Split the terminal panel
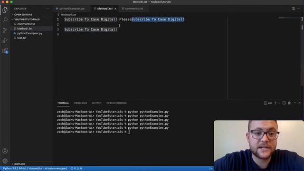Screen dimensions: 304x171 (284, 103)
